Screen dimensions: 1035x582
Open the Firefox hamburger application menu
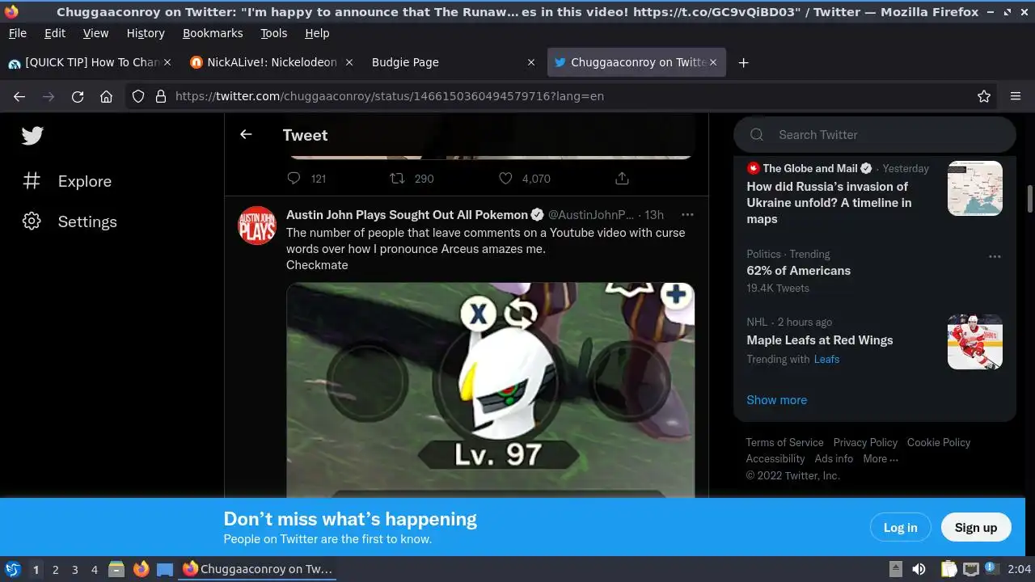(1016, 96)
